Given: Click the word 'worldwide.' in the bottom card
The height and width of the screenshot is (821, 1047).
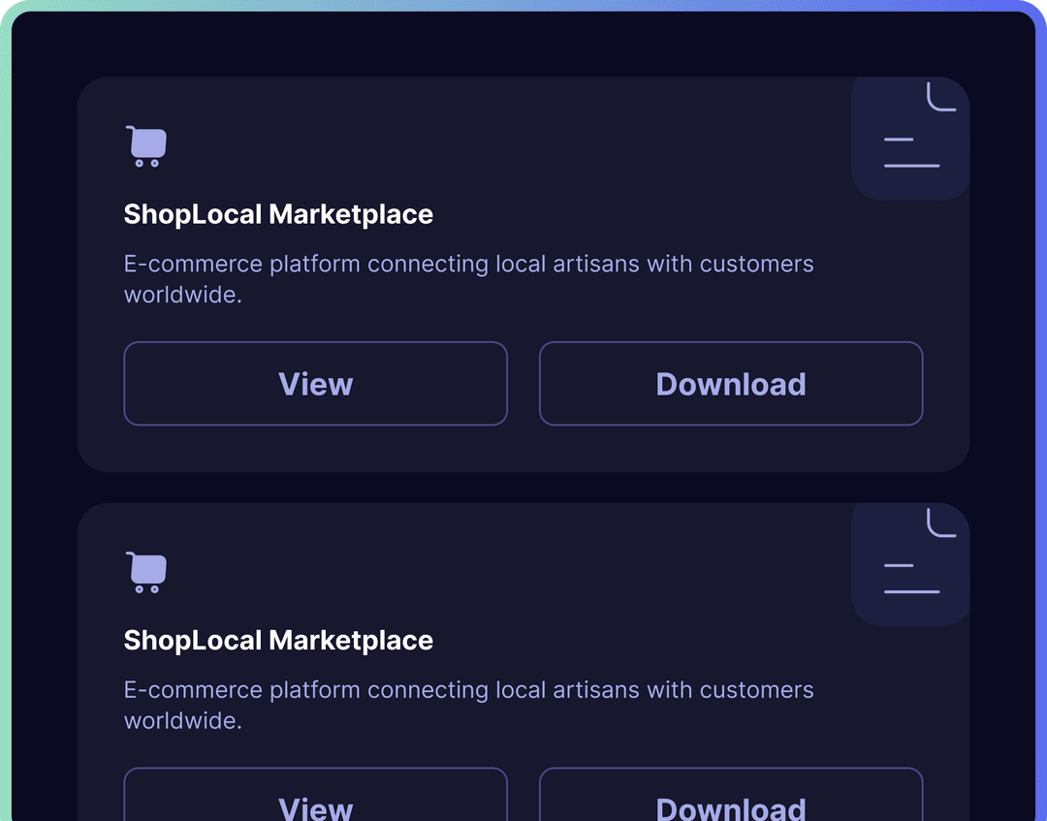Looking at the screenshot, I should click(182, 721).
